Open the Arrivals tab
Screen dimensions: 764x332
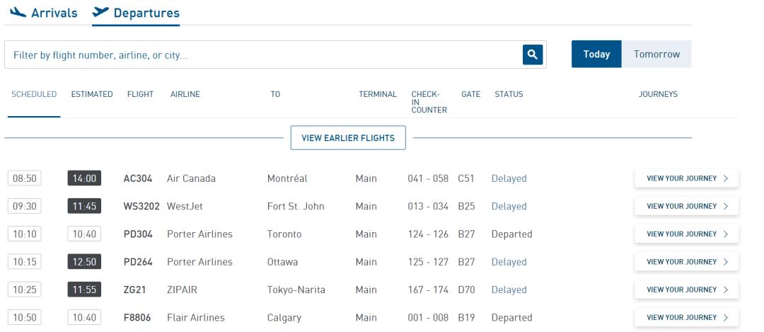click(43, 13)
